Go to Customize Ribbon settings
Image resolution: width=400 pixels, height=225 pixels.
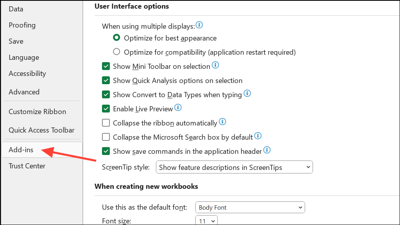click(x=37, y=112)
